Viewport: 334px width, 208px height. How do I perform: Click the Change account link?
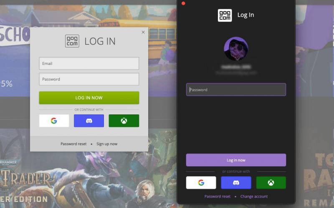click(254, 196)
